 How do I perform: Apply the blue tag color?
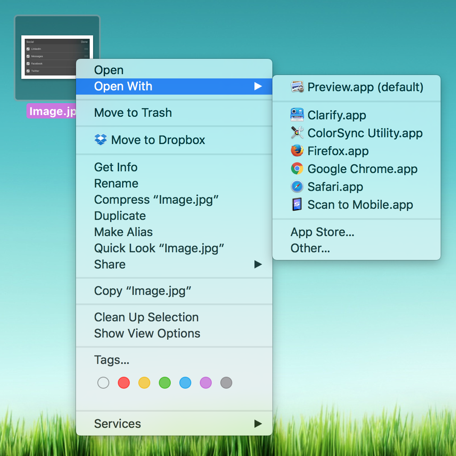point(185,383)
